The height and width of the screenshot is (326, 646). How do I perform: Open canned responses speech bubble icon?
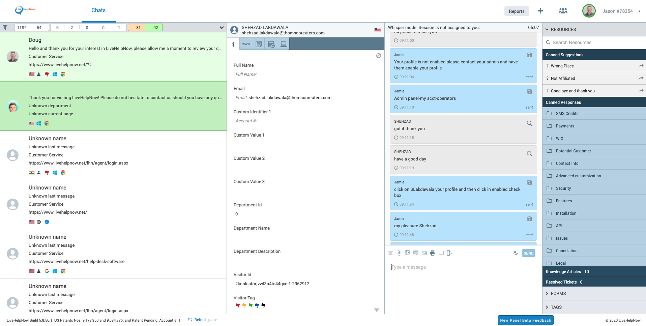pyautogui.click(x=407, y=253)
